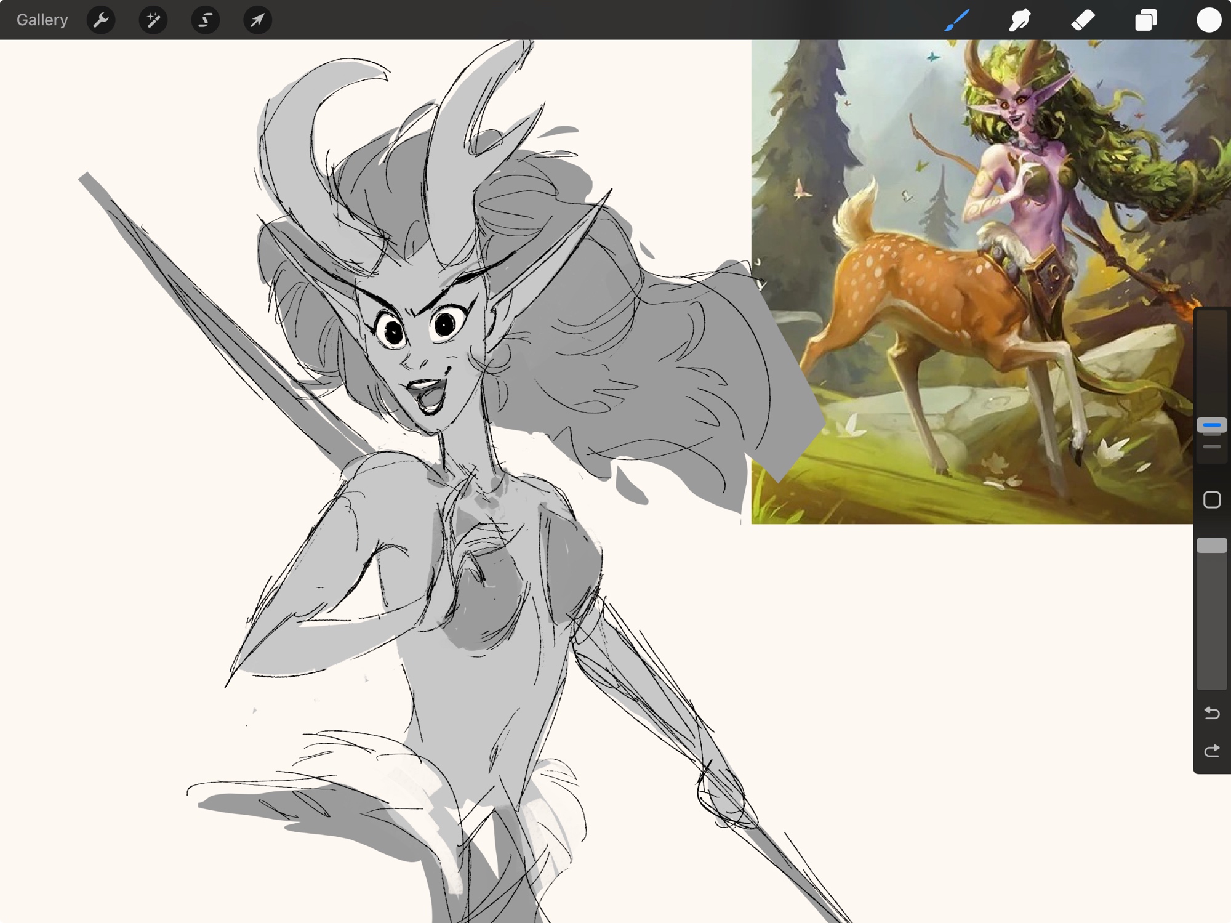Click the brush size slider handle

coord(1211,425)
